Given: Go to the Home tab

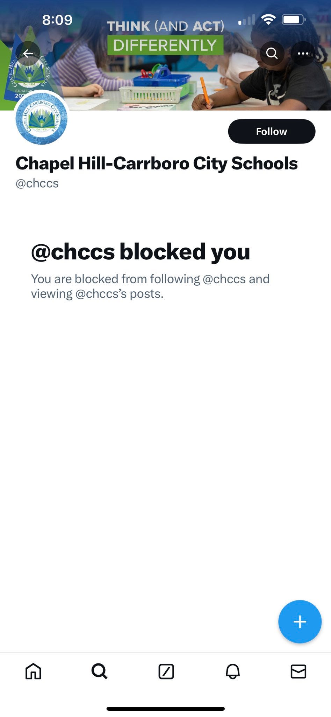Looking at the screenshot, I should (x=33, y=671).
